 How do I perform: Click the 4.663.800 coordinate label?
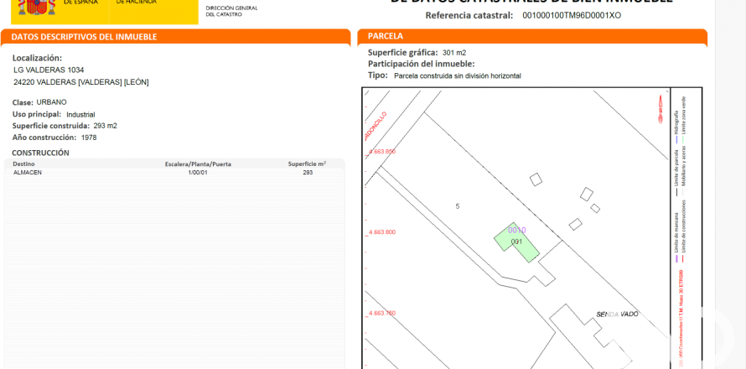click(x=381, y=232)
